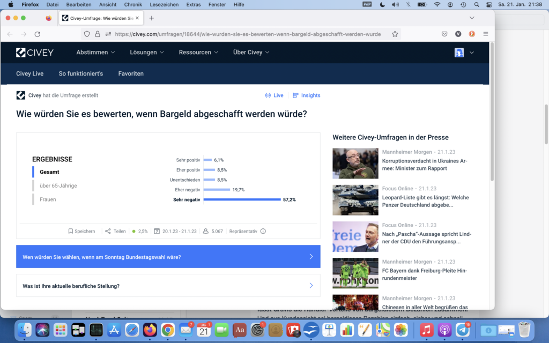Expand the Lösungen dropdown menu

(146, 53)
